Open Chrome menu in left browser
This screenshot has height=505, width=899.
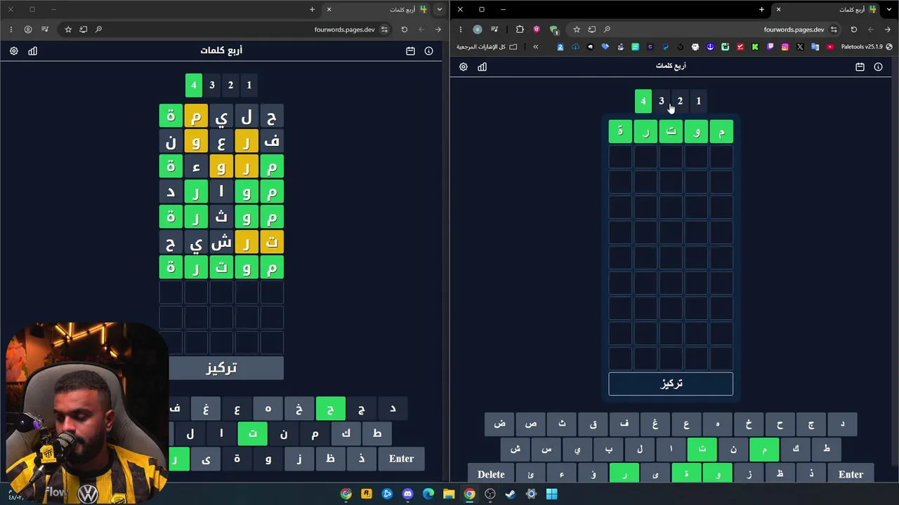[11, 29]
